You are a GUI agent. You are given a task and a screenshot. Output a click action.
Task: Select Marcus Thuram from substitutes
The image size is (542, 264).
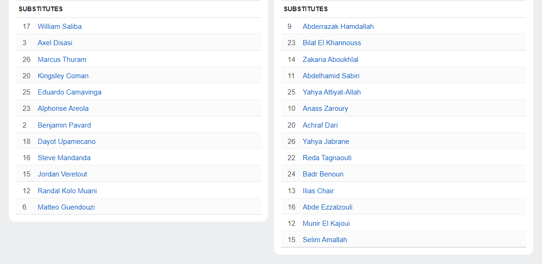tap(62, 60)
